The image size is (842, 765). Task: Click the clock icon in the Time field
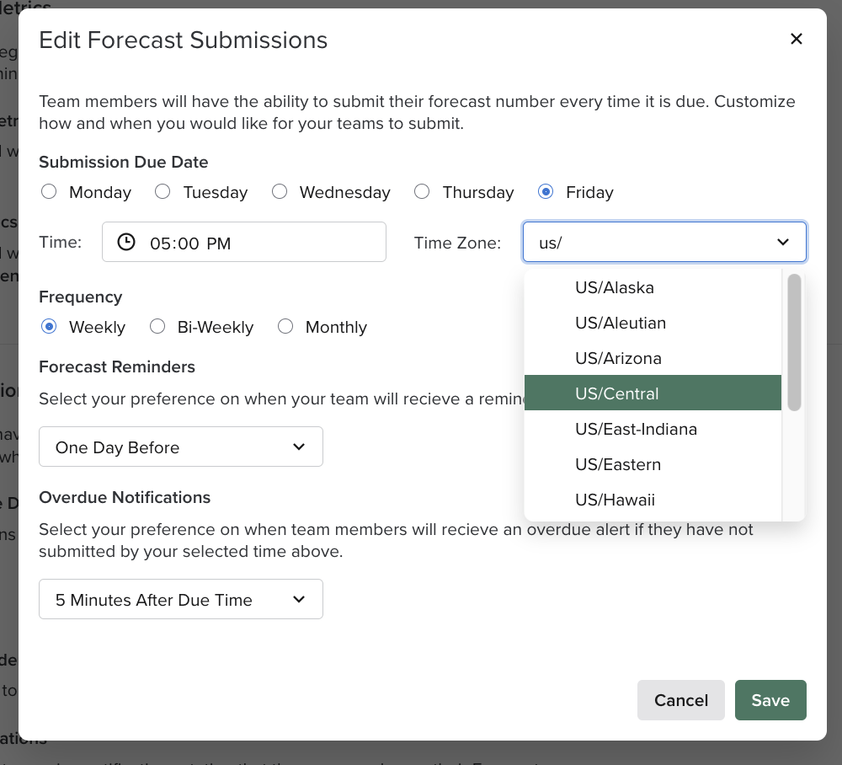pyautogui.click(x=126, y=242)
